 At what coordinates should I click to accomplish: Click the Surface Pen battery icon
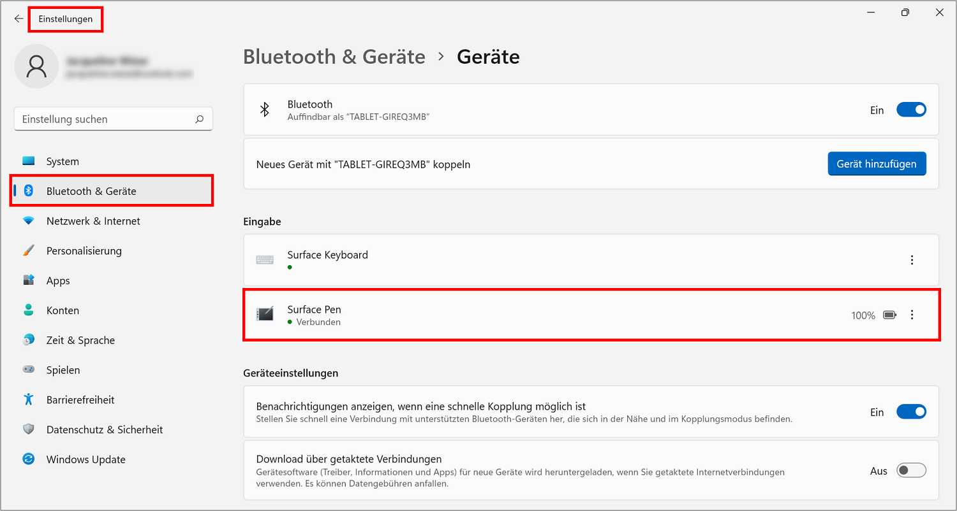coord(890,315)
